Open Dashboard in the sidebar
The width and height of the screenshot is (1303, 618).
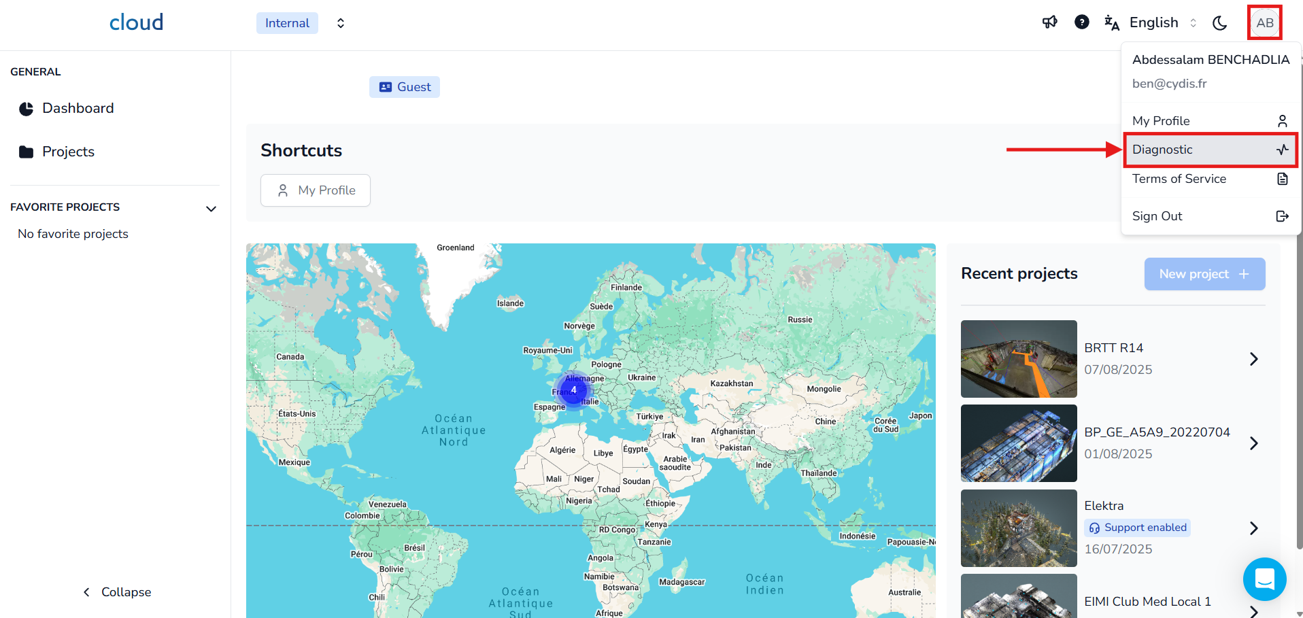78,109
